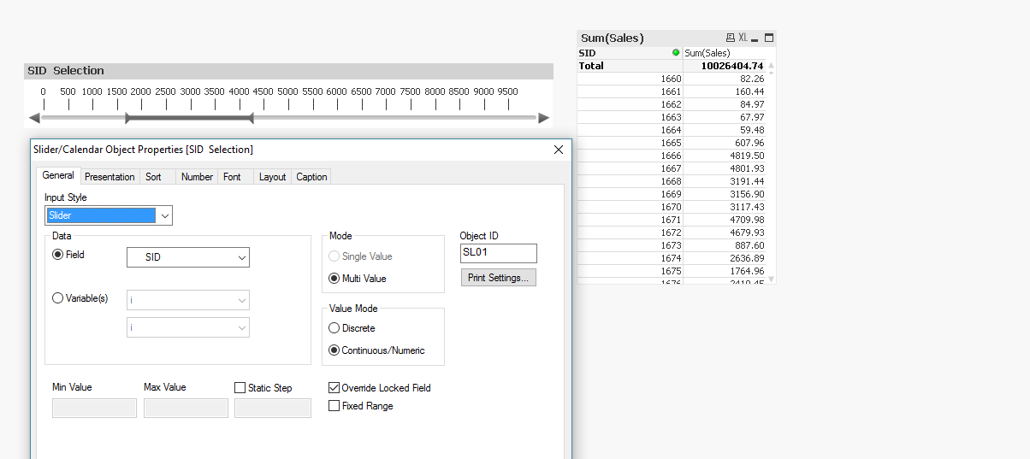Click the green selection indicator beside SID
Image resolution: width=1030 pixels, height=459 pixels.
(x=676, y=53)
